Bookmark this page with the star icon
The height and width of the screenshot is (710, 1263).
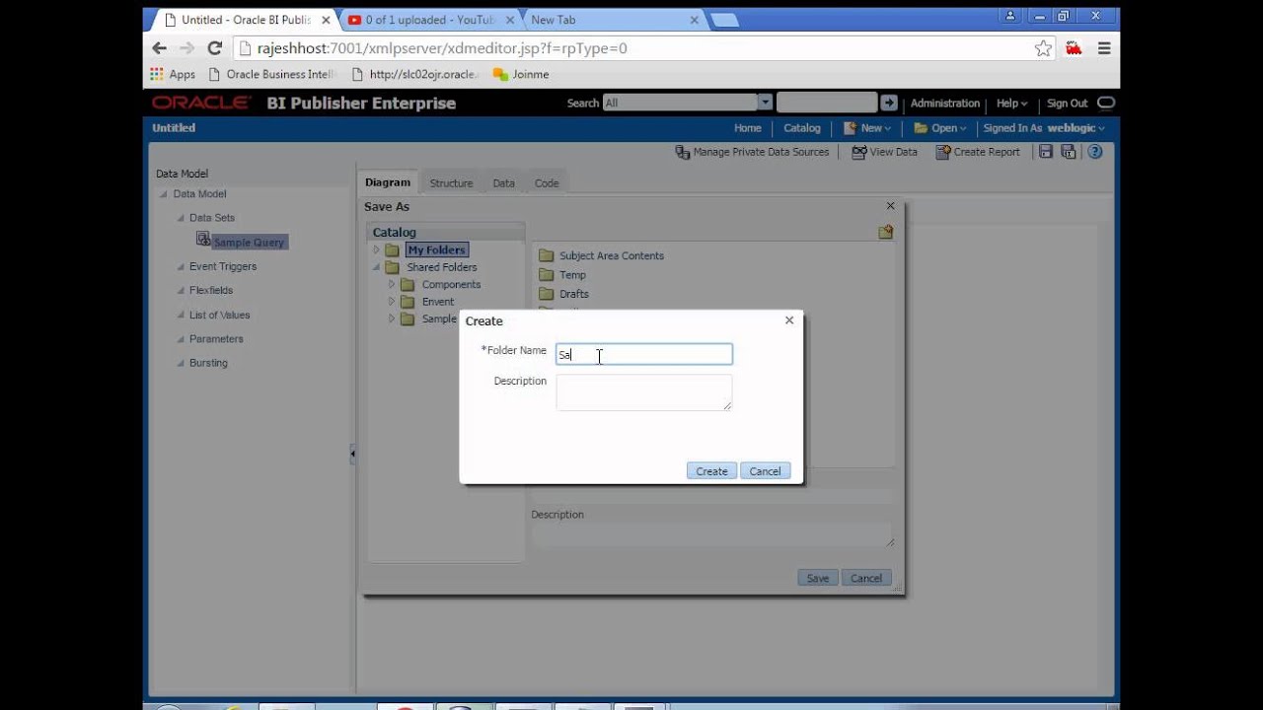pos(1043,48)
